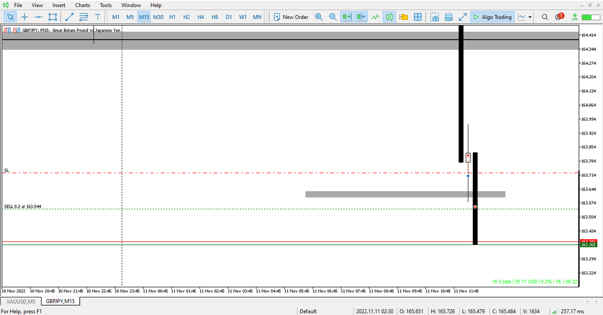Set timeframe to MN monthly

[x=257, y=17]
